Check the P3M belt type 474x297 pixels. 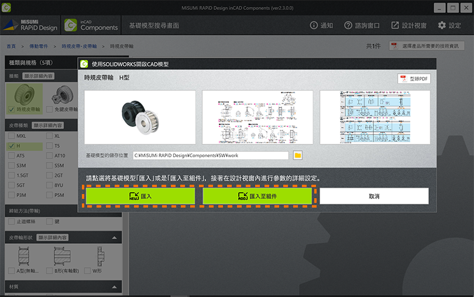click(x=12, y=195)
